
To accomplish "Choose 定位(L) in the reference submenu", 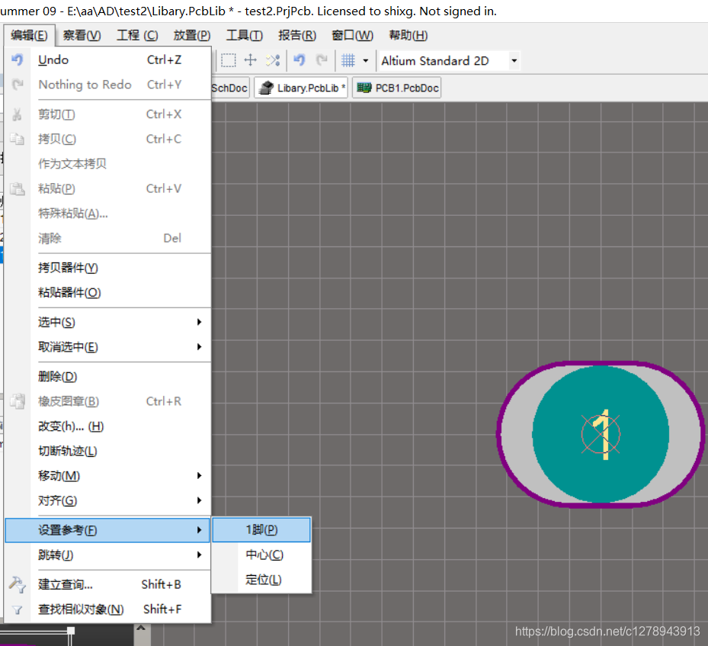I will tap(263, 580).
